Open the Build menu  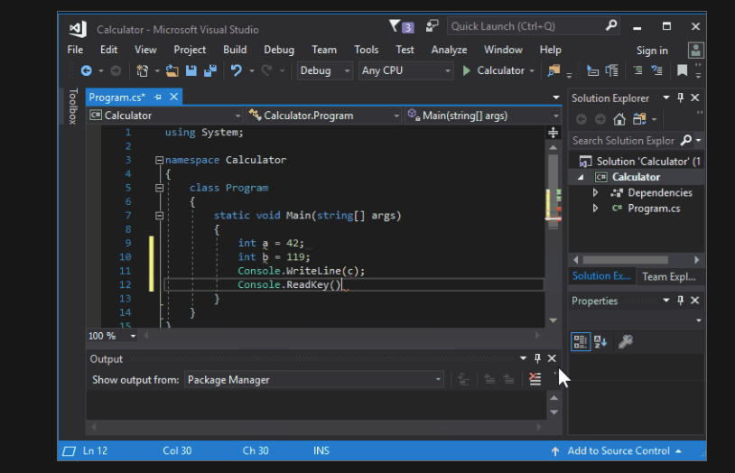pyautogui.click(x=235, y=50)
